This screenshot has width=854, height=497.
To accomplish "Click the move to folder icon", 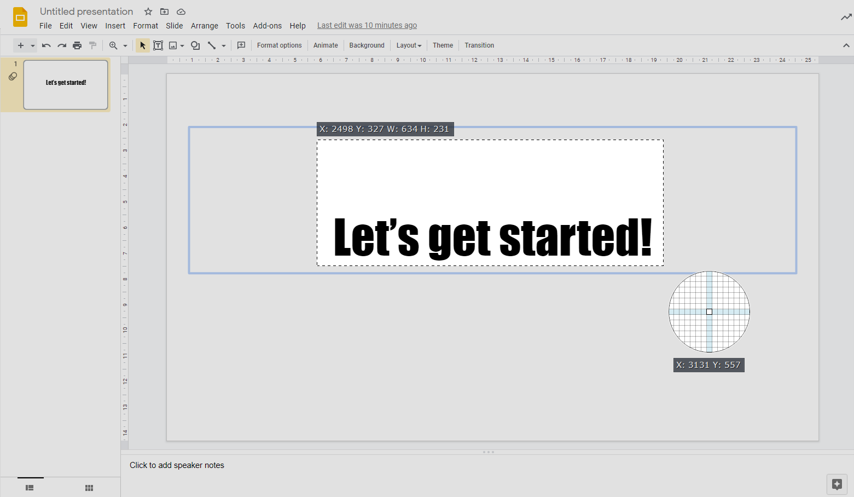I will click(164, 11).
